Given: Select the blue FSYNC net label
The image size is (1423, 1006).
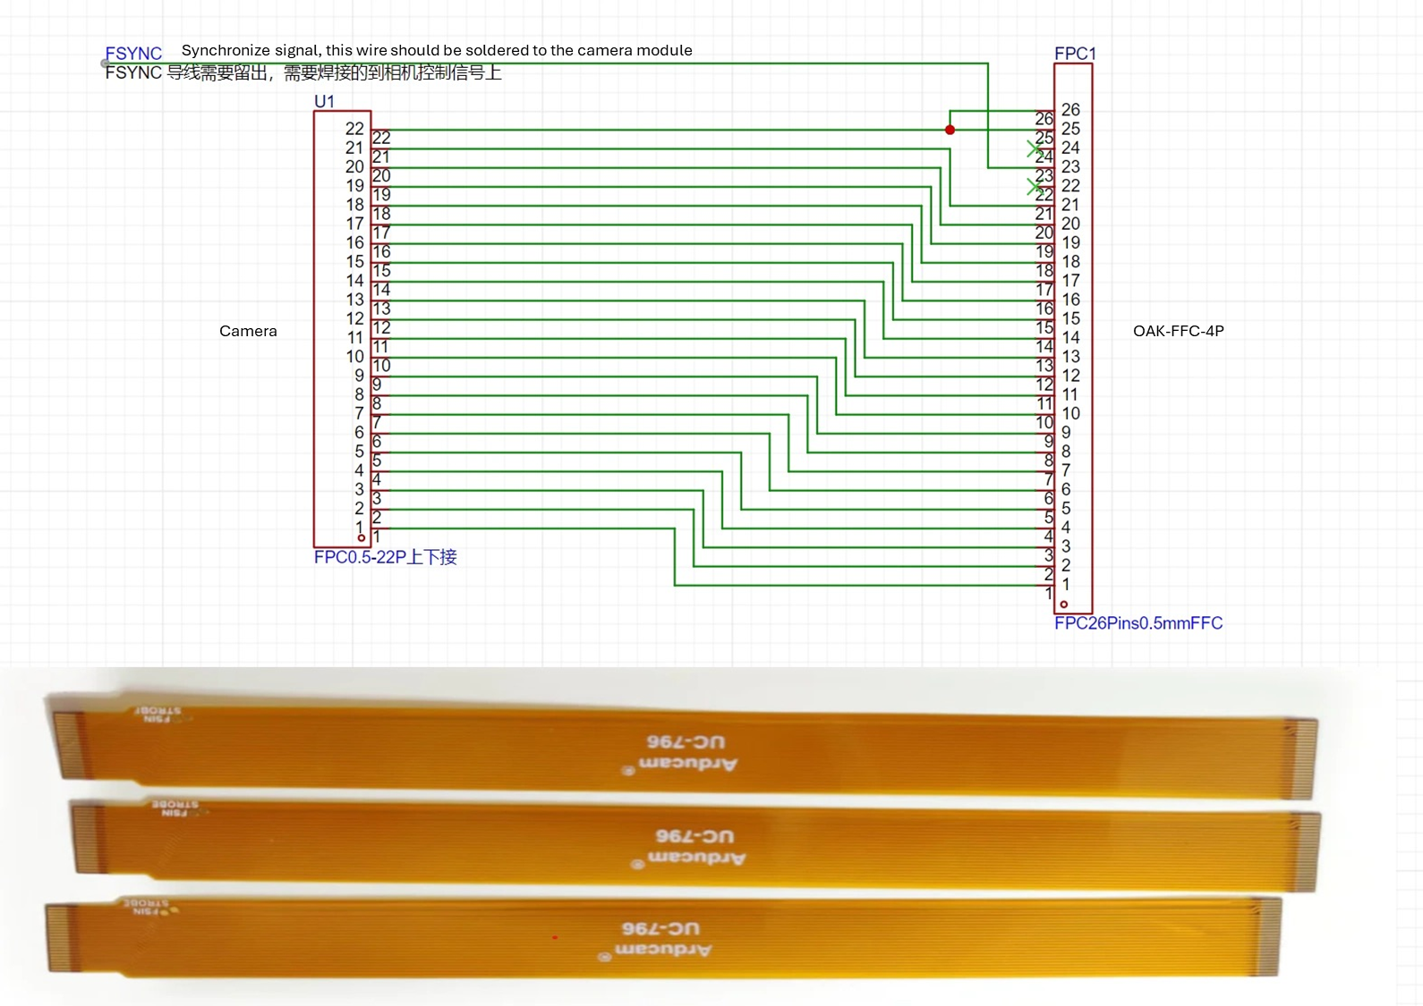Looking at the screenshot, I should click(x=133, y=53).
